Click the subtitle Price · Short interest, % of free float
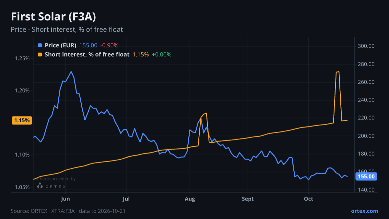This screenshot has width=389, height=219. (67, 30)
